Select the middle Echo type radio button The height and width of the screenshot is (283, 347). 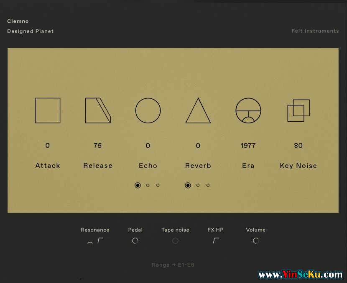tap(148, 185)
